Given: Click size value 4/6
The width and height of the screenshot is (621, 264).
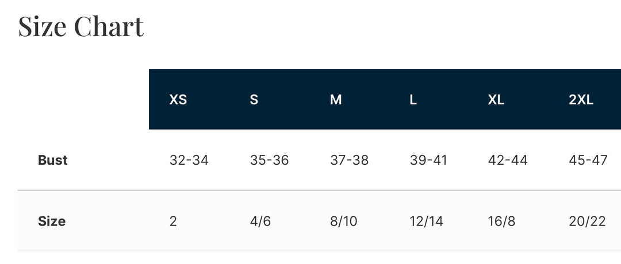Looking at the screenshot, I should coord(260,222).
